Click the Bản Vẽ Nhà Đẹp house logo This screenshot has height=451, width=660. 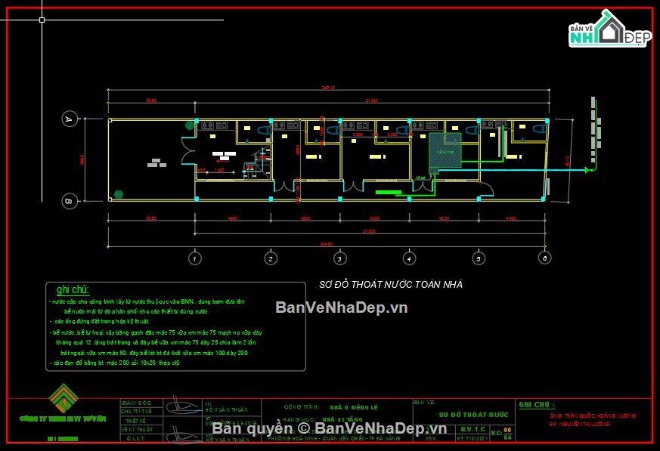click(x=609, y=31)
